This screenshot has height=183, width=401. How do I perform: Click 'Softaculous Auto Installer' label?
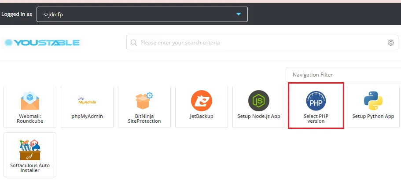[30, 168]
